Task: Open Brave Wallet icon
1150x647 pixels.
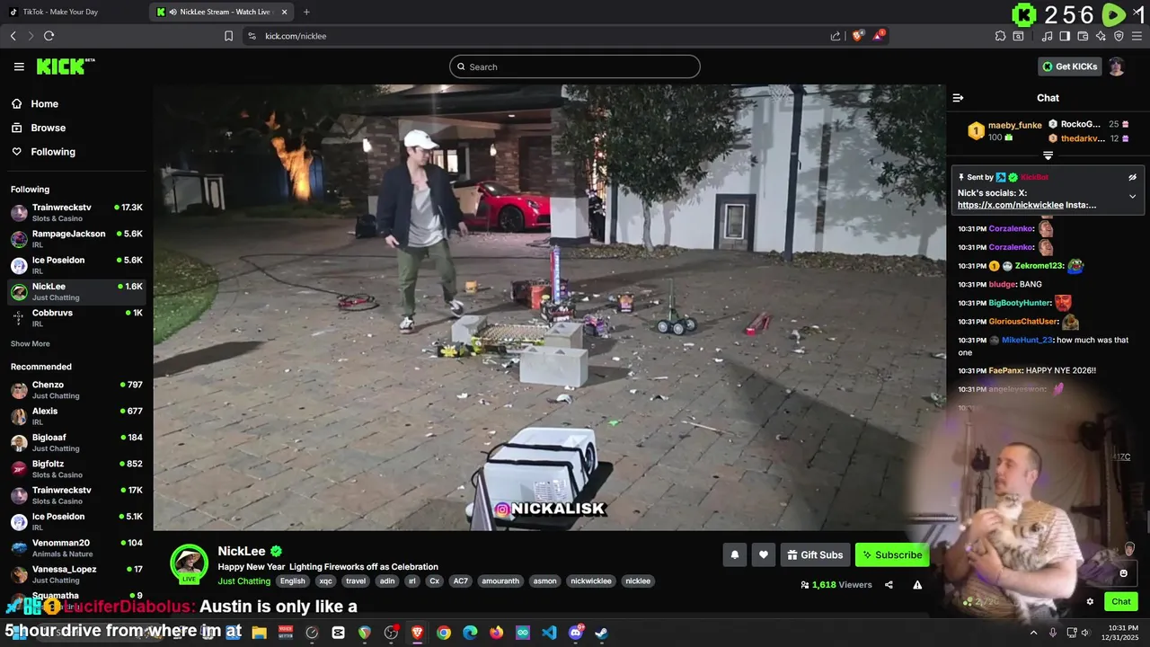Action: (1083, 36)
